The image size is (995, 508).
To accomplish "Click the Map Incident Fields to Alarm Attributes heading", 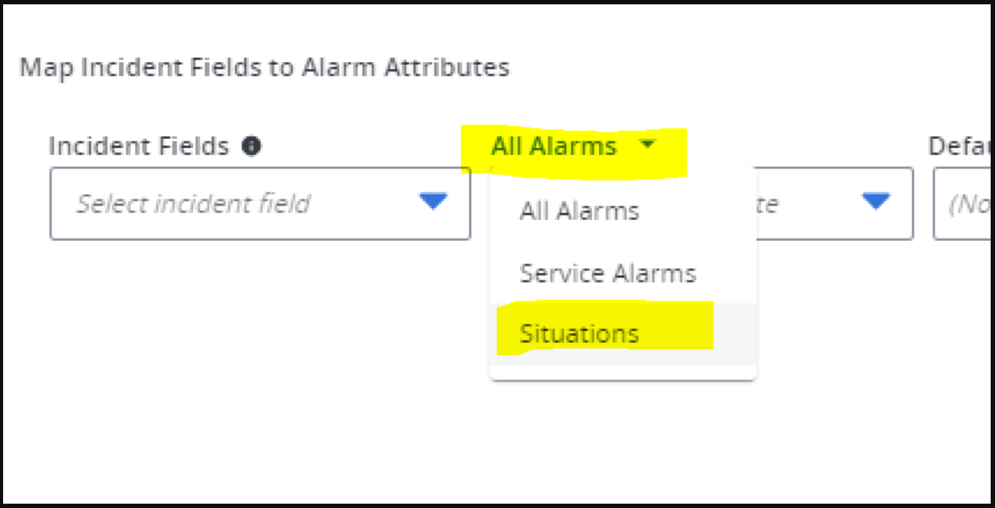I will pos(264,67).
